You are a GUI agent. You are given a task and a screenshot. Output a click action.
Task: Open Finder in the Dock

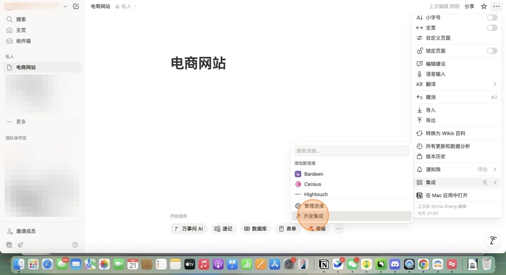pos(19,264)
